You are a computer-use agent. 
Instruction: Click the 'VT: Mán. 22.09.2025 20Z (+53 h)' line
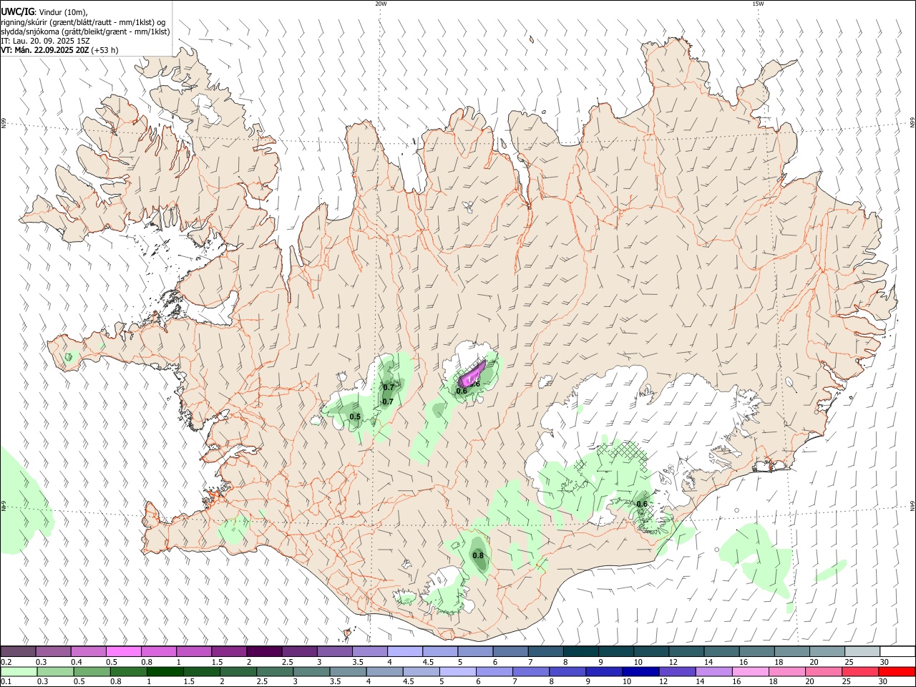tap(59, 50)
